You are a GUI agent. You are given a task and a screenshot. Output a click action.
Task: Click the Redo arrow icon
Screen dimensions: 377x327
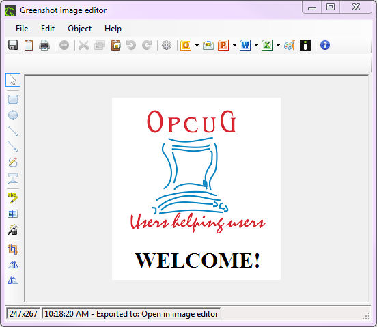point(147,45)
